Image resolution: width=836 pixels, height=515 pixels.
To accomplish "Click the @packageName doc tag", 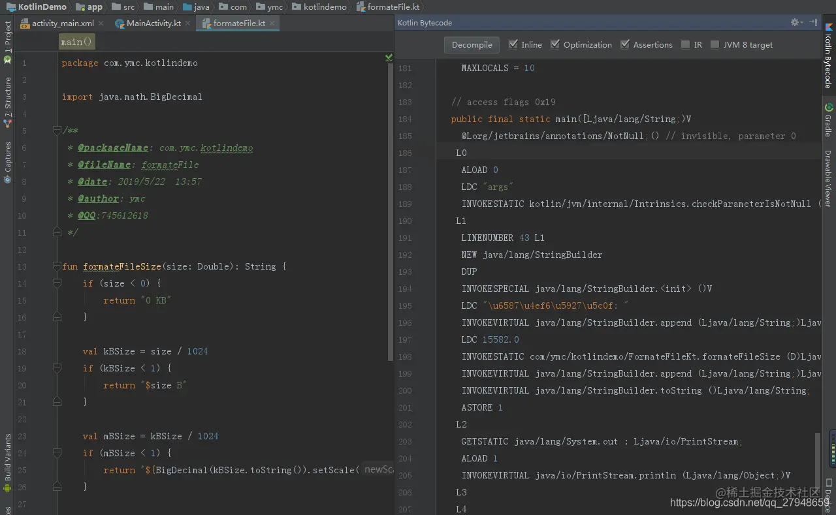I will [113, 148].
